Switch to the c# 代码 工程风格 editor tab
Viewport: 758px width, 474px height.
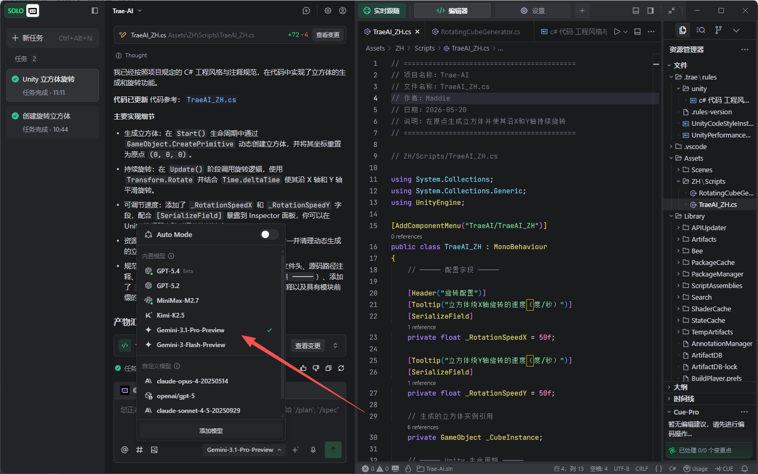point(574,32)
